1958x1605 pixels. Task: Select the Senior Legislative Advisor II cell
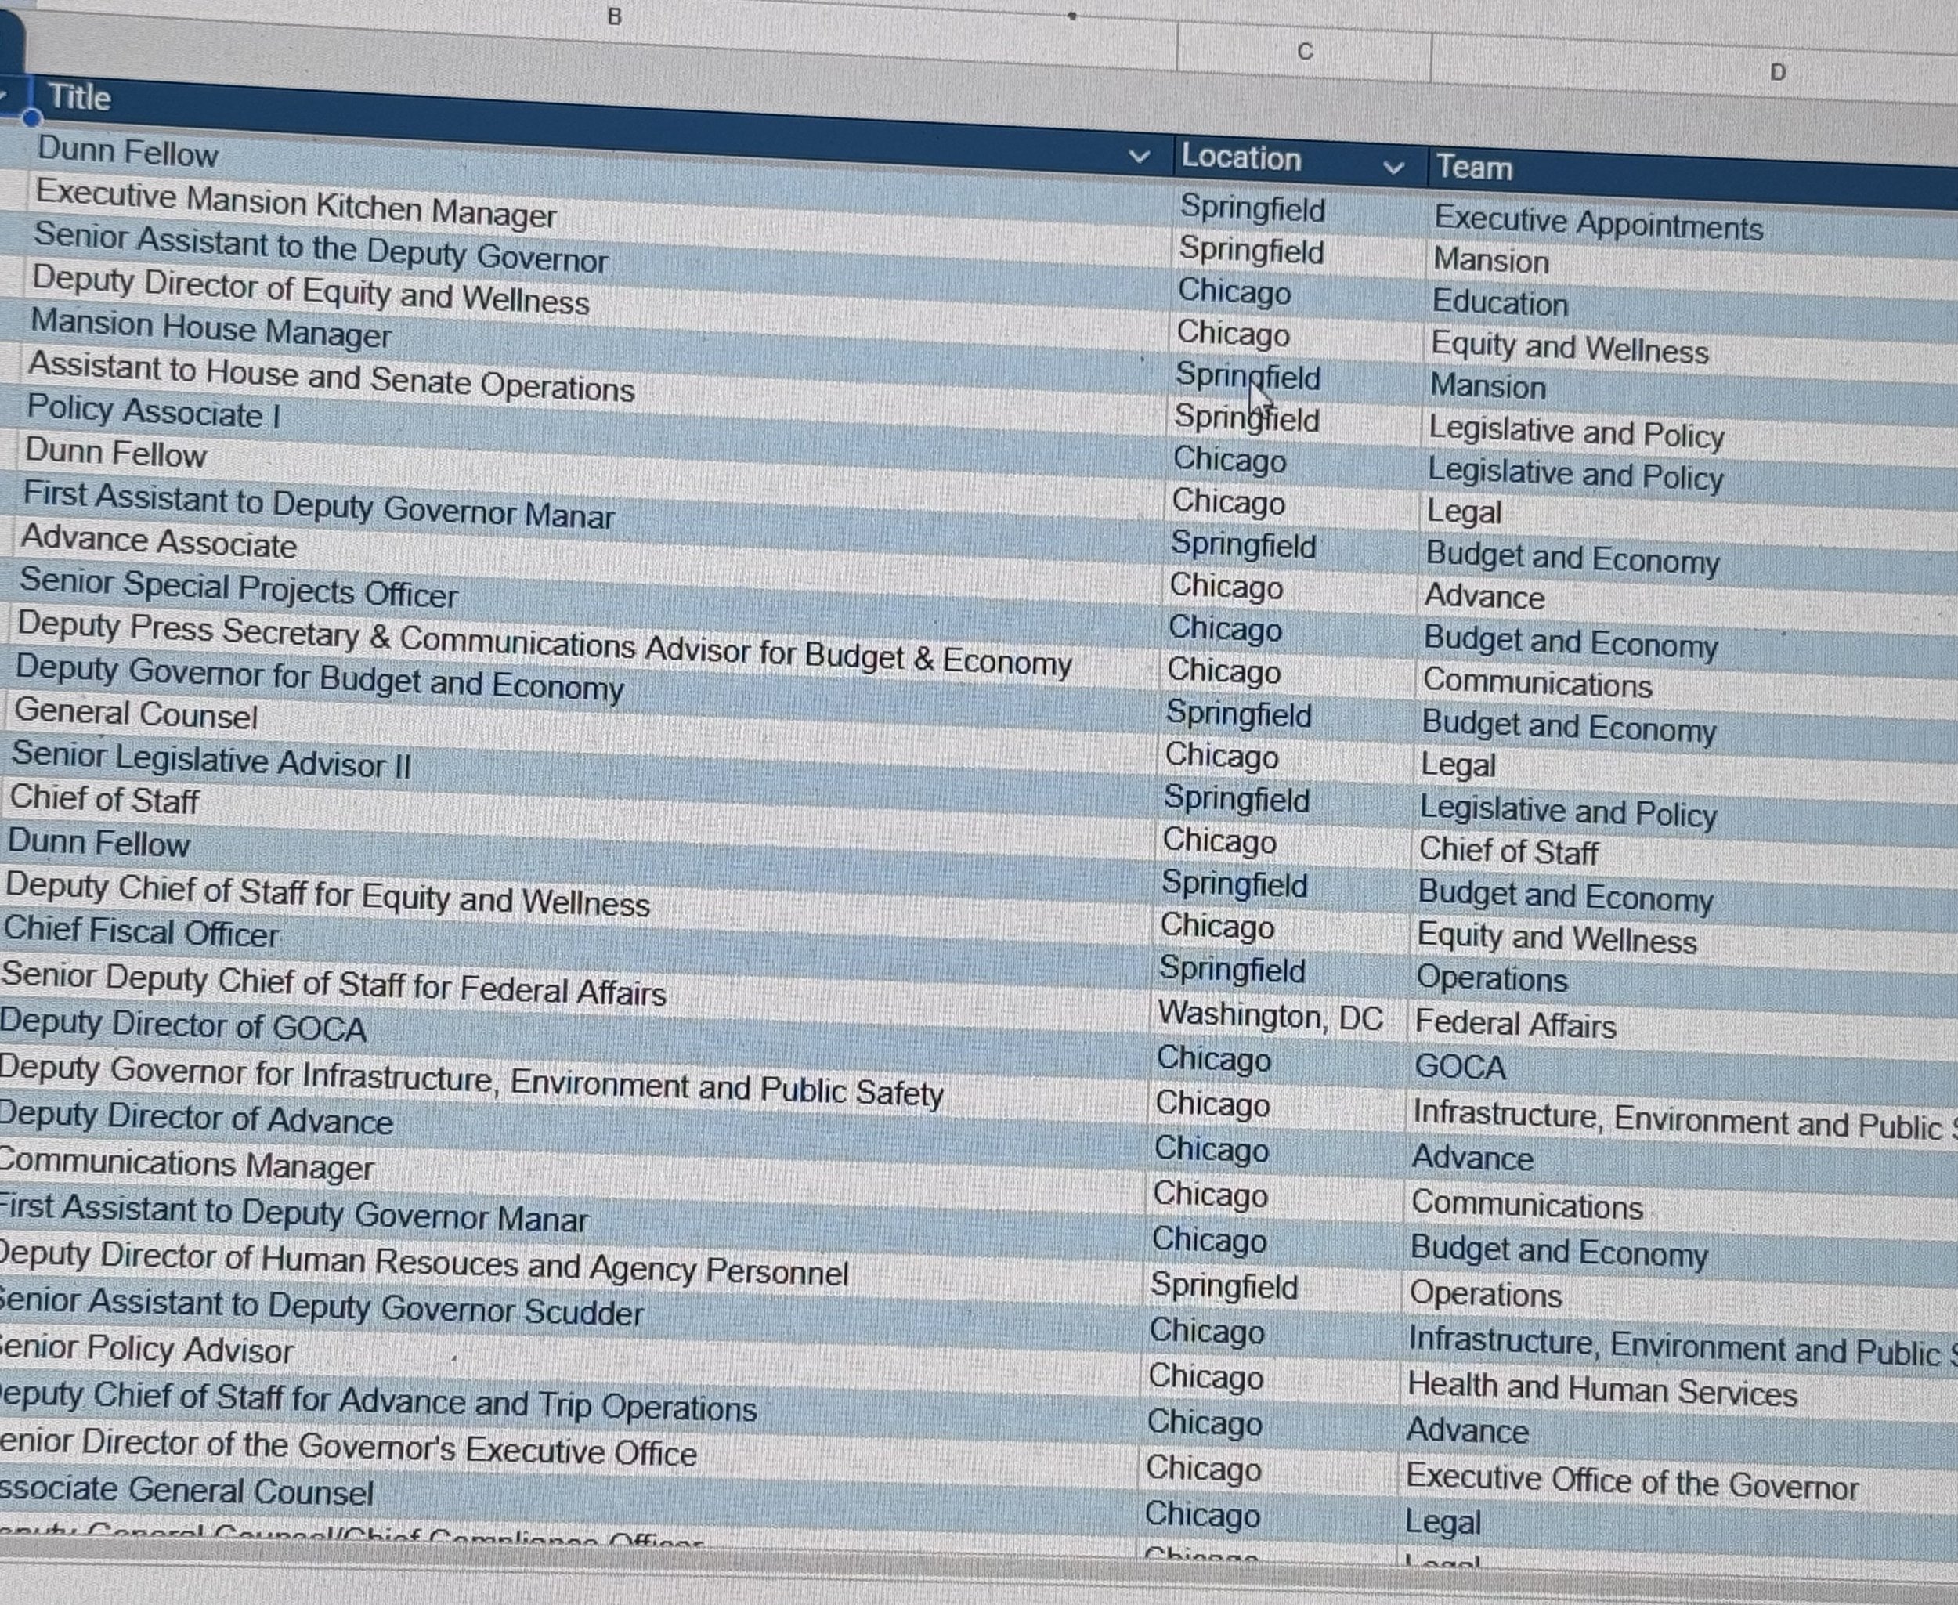point(211,759)
